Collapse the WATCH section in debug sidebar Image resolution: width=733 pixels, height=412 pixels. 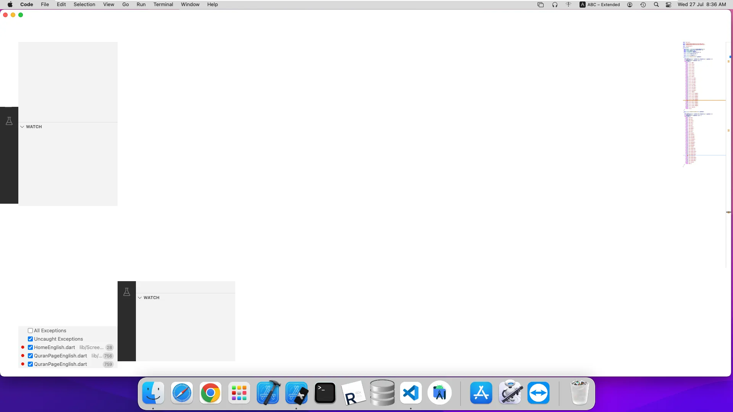coord(22,127)
